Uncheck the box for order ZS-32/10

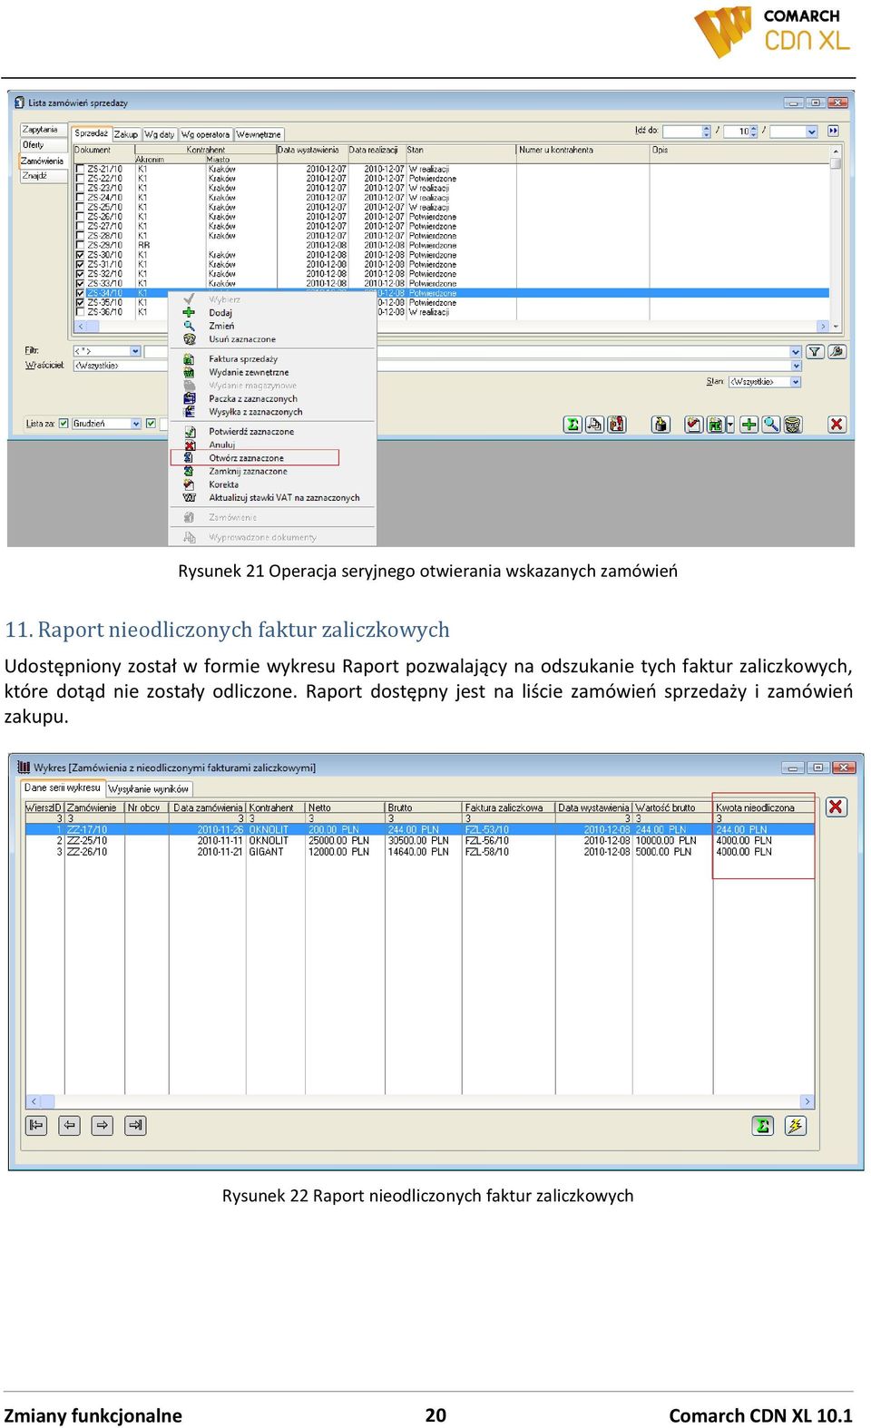[x=81, y=274]
